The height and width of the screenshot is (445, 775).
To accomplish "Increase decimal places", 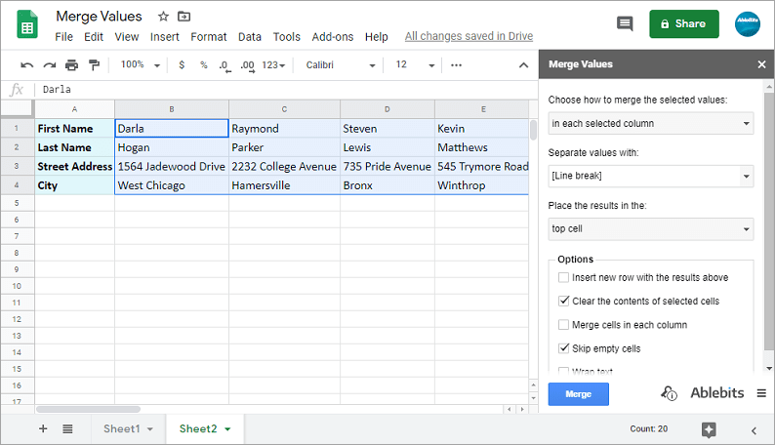I will click(x=248, y=65).
